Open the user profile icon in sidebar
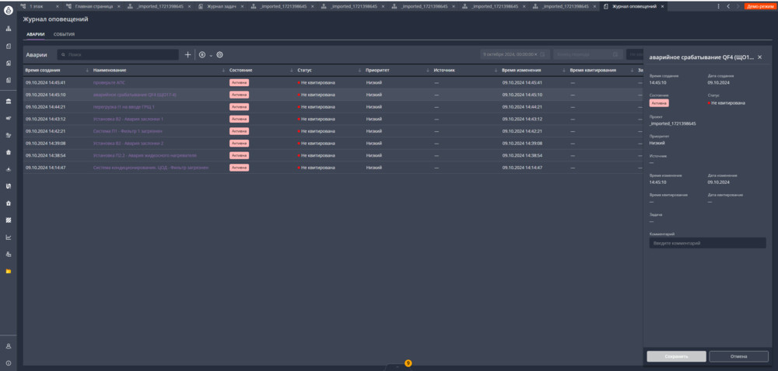The height and width of the screenshot is (371, 778). click(x=8, y=346)
